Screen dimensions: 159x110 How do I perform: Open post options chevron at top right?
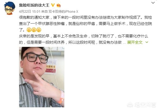153,3
